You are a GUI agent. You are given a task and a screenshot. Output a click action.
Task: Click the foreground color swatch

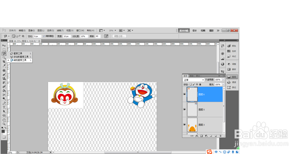[3, 131]
